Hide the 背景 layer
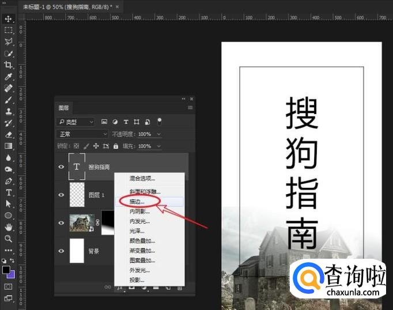393x310 pixels. click(x=61, y=251)
